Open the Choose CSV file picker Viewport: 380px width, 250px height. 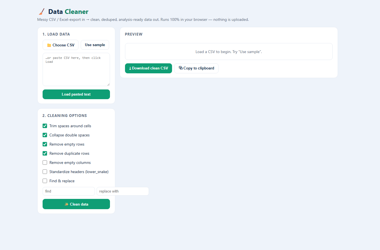60,45
